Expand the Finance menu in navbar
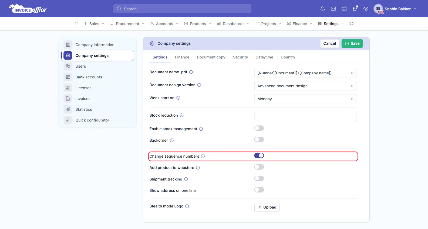 299,24
